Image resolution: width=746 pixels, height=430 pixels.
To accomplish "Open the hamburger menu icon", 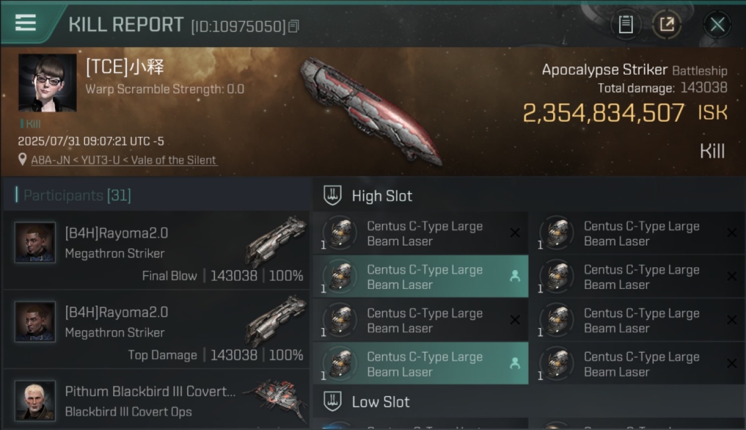I will click(x=25, y=23).
